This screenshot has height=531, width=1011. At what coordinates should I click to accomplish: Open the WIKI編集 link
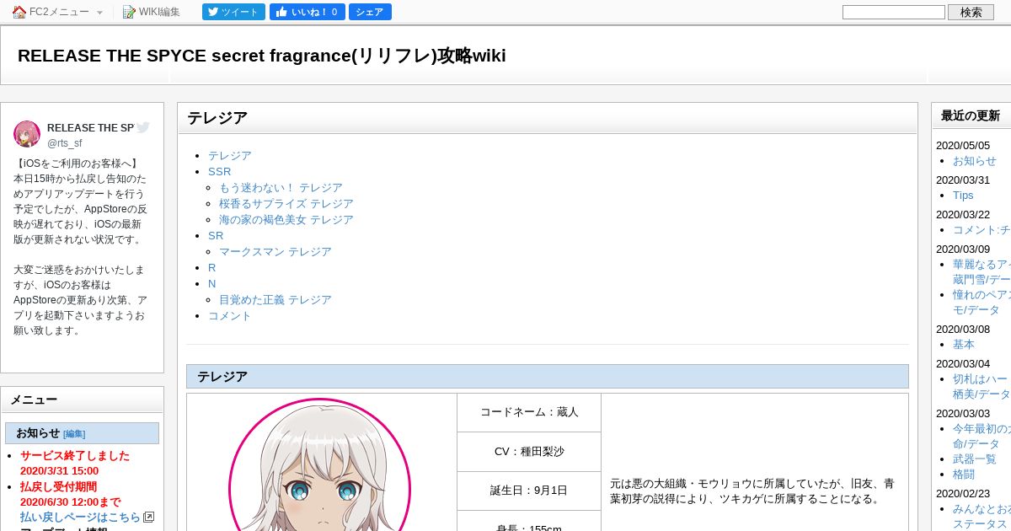pyautogui.click(x=159, y=12)
